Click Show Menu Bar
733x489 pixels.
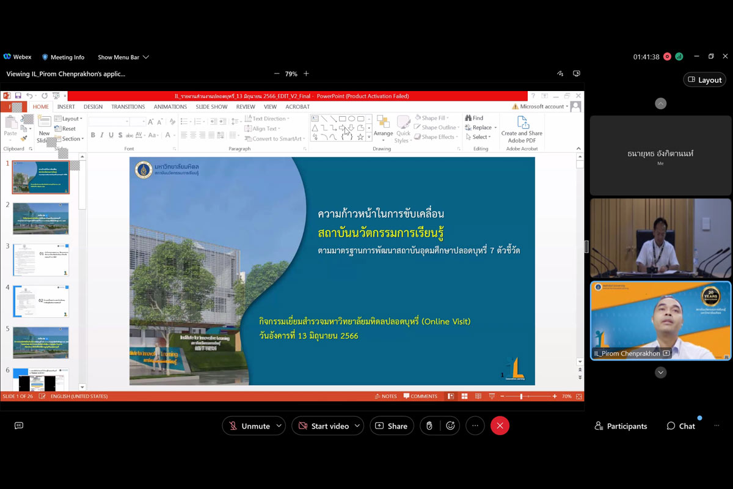pyautogui.click(x=123, y=57)
